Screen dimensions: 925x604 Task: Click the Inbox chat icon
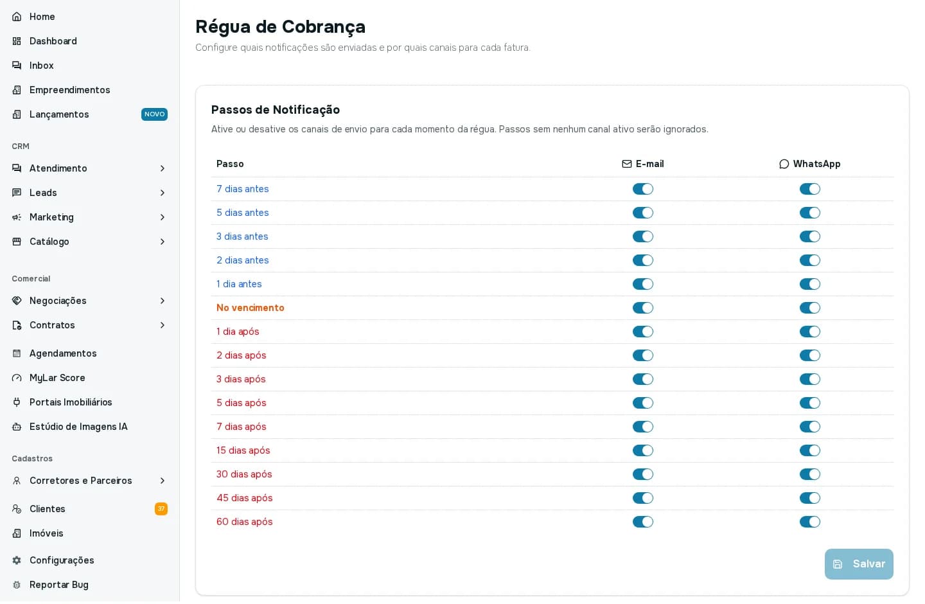pyautogui.click(x=17, y=66)
